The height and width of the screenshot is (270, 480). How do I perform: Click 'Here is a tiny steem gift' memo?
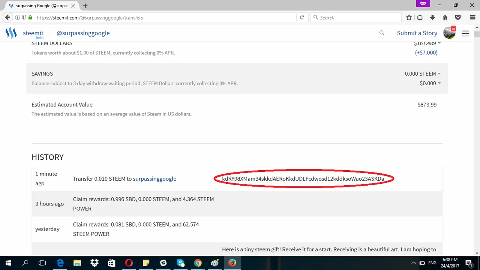329,249
